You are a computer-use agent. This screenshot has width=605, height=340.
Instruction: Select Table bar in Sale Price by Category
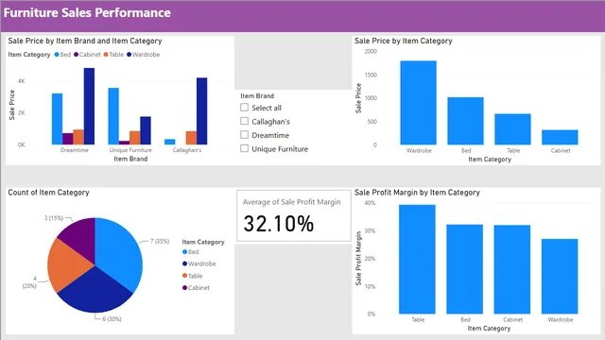pyautogui.click(x=512, y=129)
